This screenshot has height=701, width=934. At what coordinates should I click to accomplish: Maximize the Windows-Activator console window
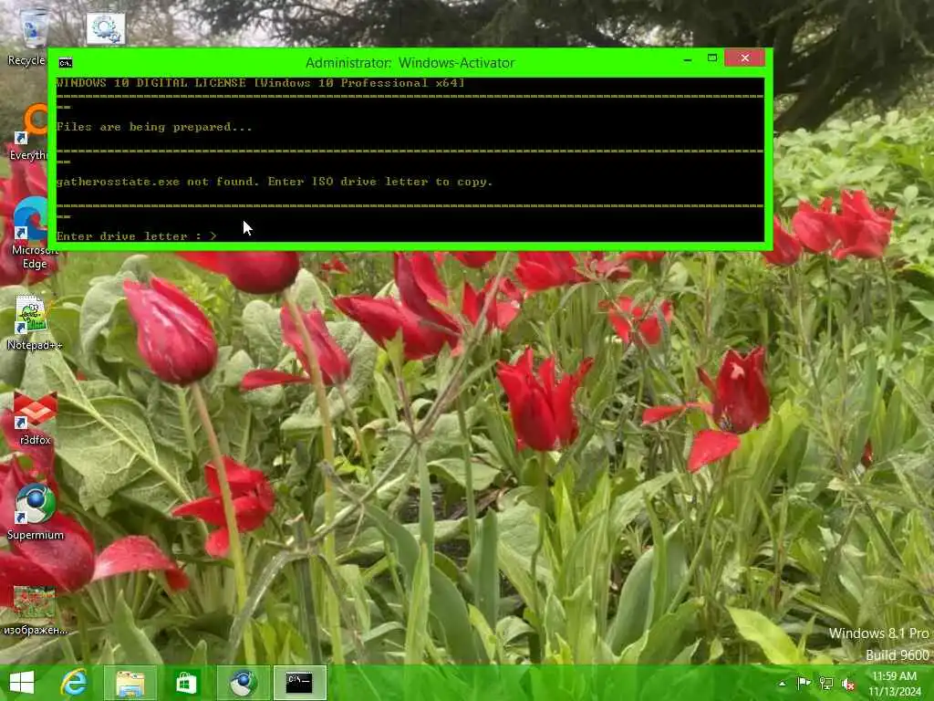coord(711,58)
